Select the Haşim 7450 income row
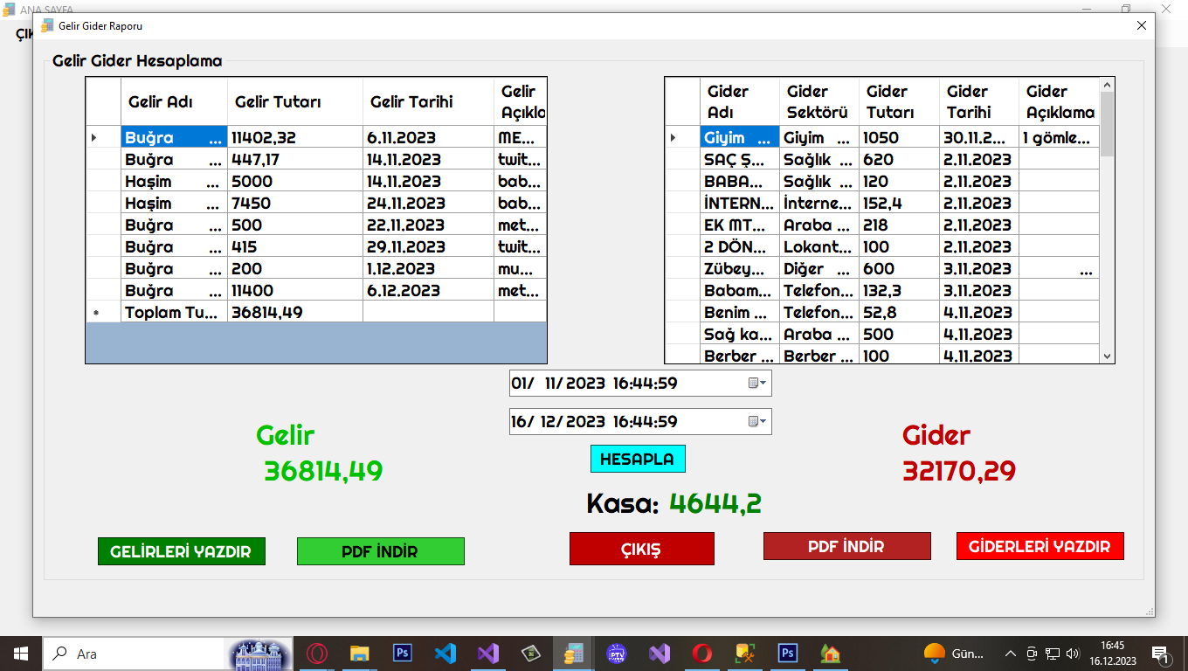This screenshot has width=1188, height=671. tap(175, 204)
